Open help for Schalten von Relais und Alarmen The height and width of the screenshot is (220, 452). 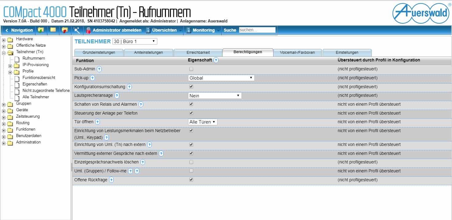coord(141,104)
